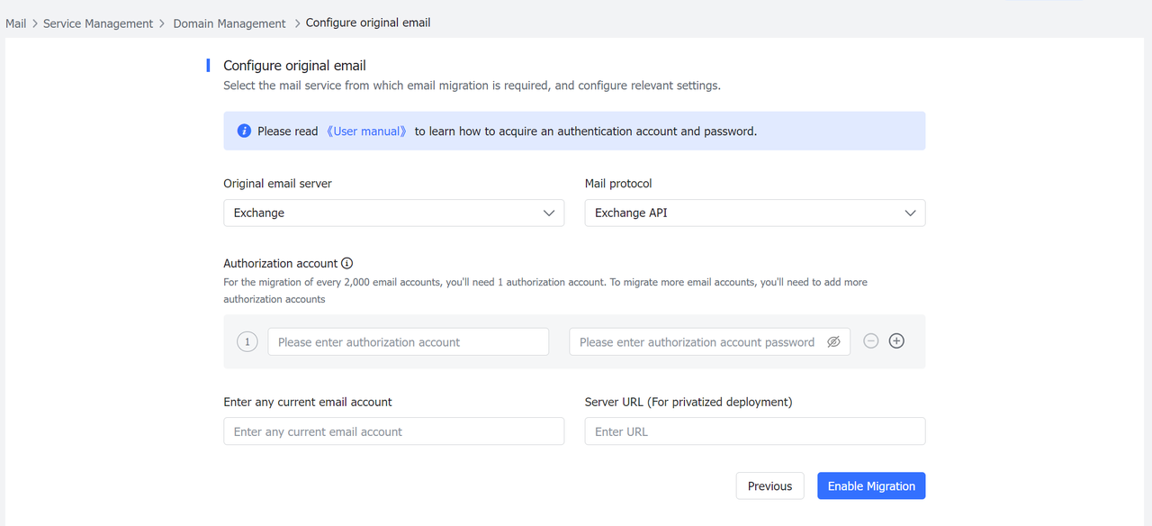Click the blue info icon in the notice banner
The image size is (1152, 526).
pos(244,131)
